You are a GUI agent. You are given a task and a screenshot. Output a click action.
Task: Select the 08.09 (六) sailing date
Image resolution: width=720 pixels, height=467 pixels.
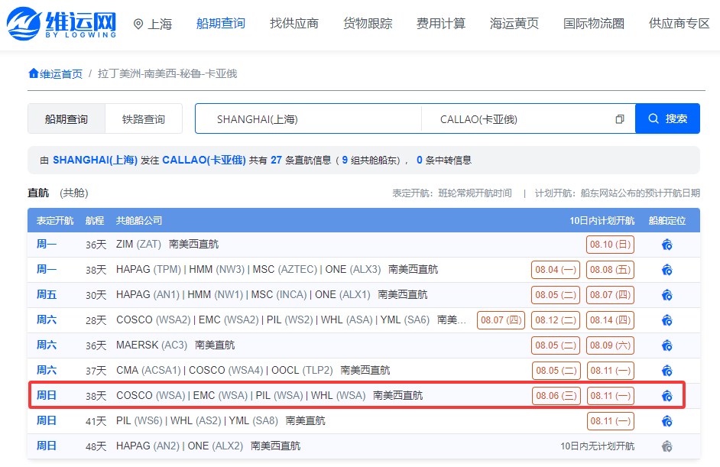click(610, 345)
